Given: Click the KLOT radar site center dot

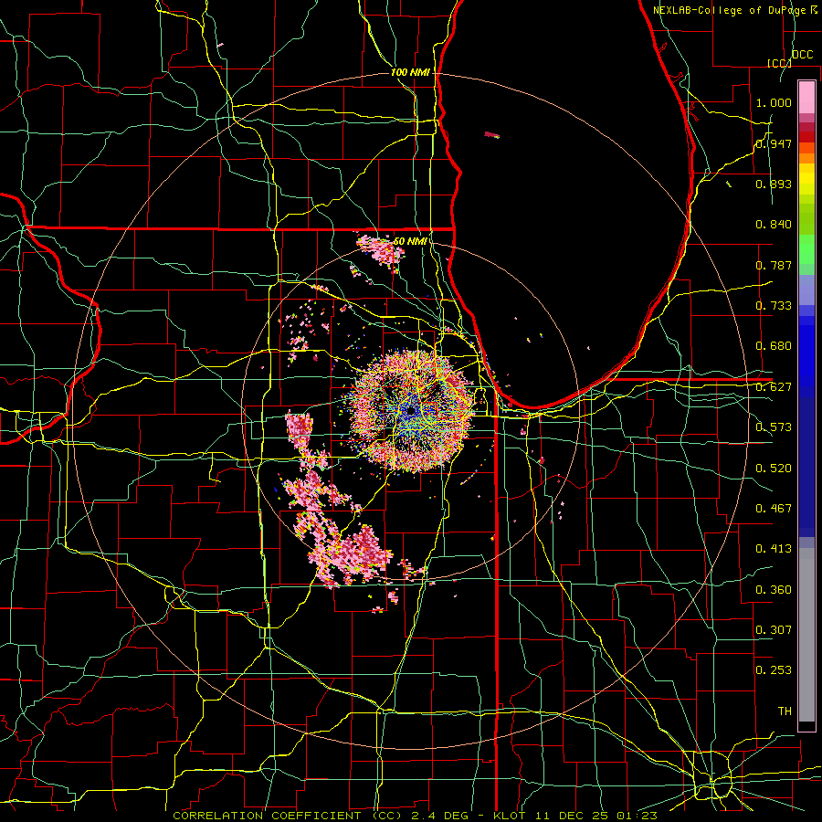Looking at the screenshot, I should 411,410.
